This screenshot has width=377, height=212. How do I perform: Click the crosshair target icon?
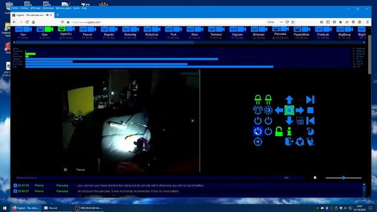(x=258, y=142)
